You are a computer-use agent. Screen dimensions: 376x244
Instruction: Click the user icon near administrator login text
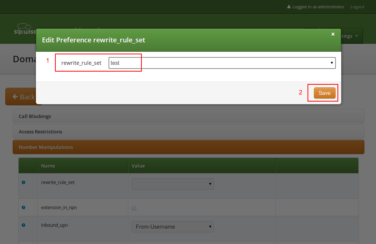point(289,6)
